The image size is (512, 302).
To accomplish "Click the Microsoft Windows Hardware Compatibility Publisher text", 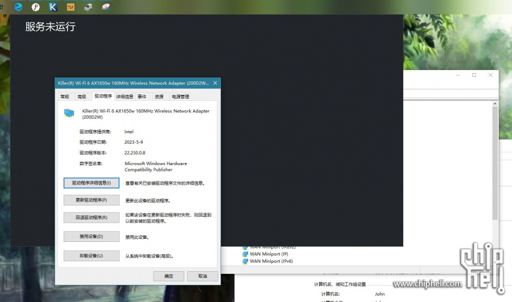I will coord(156,167).
